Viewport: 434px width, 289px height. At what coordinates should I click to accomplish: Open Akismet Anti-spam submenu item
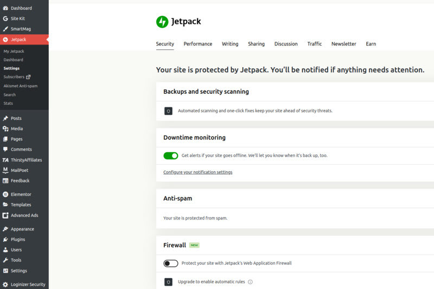(21, 86)
